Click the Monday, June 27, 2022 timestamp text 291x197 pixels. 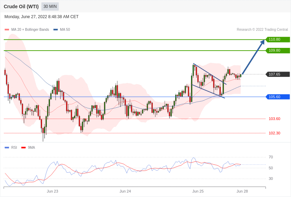[x=41, y=17]
